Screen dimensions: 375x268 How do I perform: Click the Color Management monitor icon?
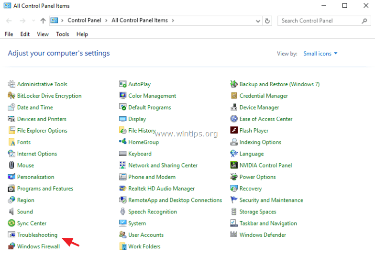(122, 96)
